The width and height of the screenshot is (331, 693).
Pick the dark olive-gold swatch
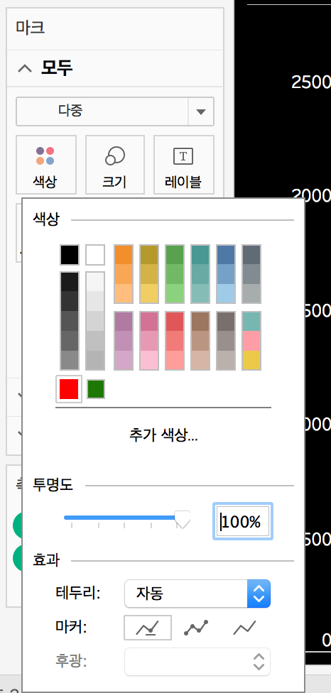149,255
